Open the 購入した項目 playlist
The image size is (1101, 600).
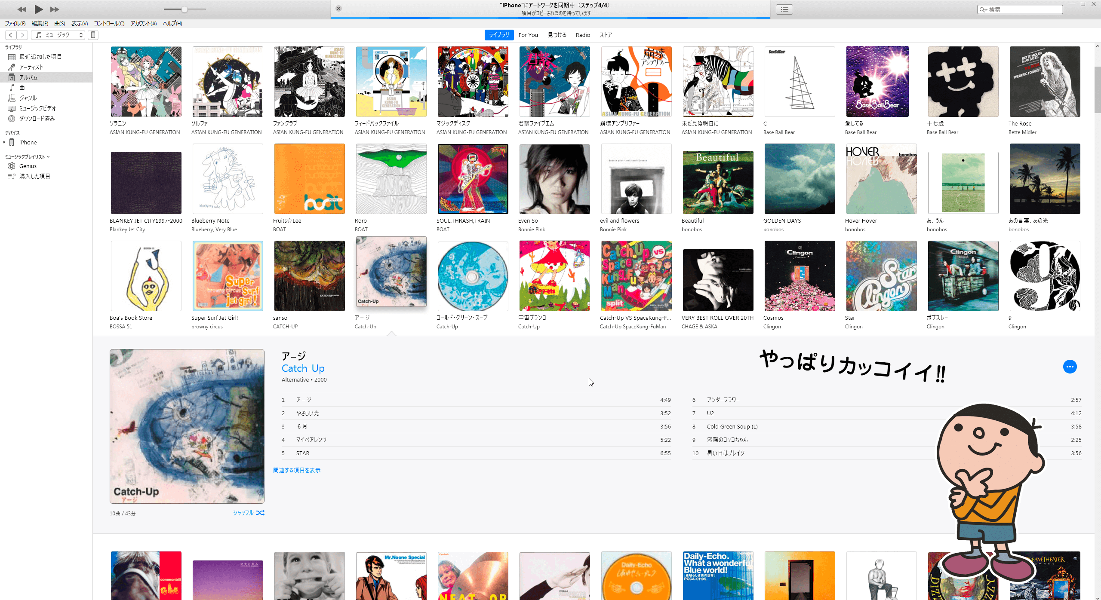46,176
